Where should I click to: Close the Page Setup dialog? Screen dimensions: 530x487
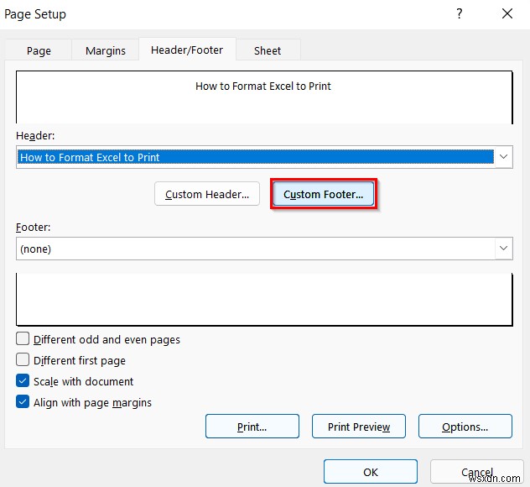pyautogui.click(x=507, y=14)
